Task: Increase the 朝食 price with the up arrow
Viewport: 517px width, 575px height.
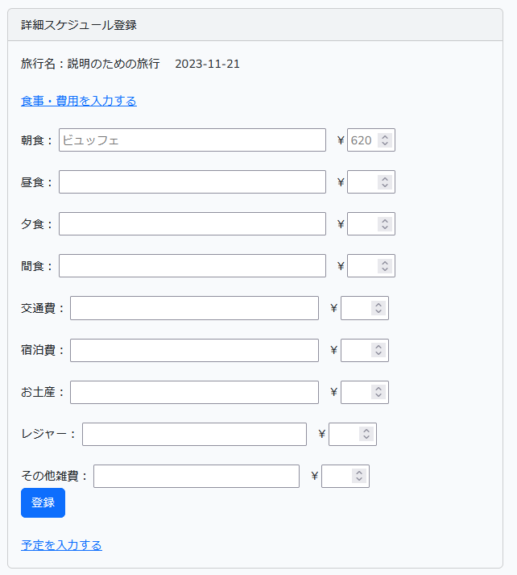Action: click(385, 137)
